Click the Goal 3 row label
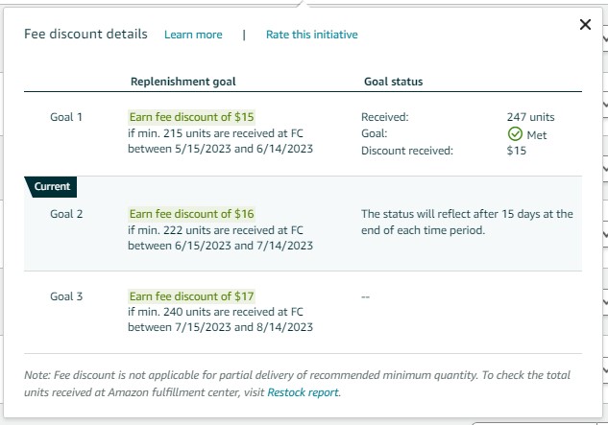This screenshot has height=425, width=608. [66, 296]
